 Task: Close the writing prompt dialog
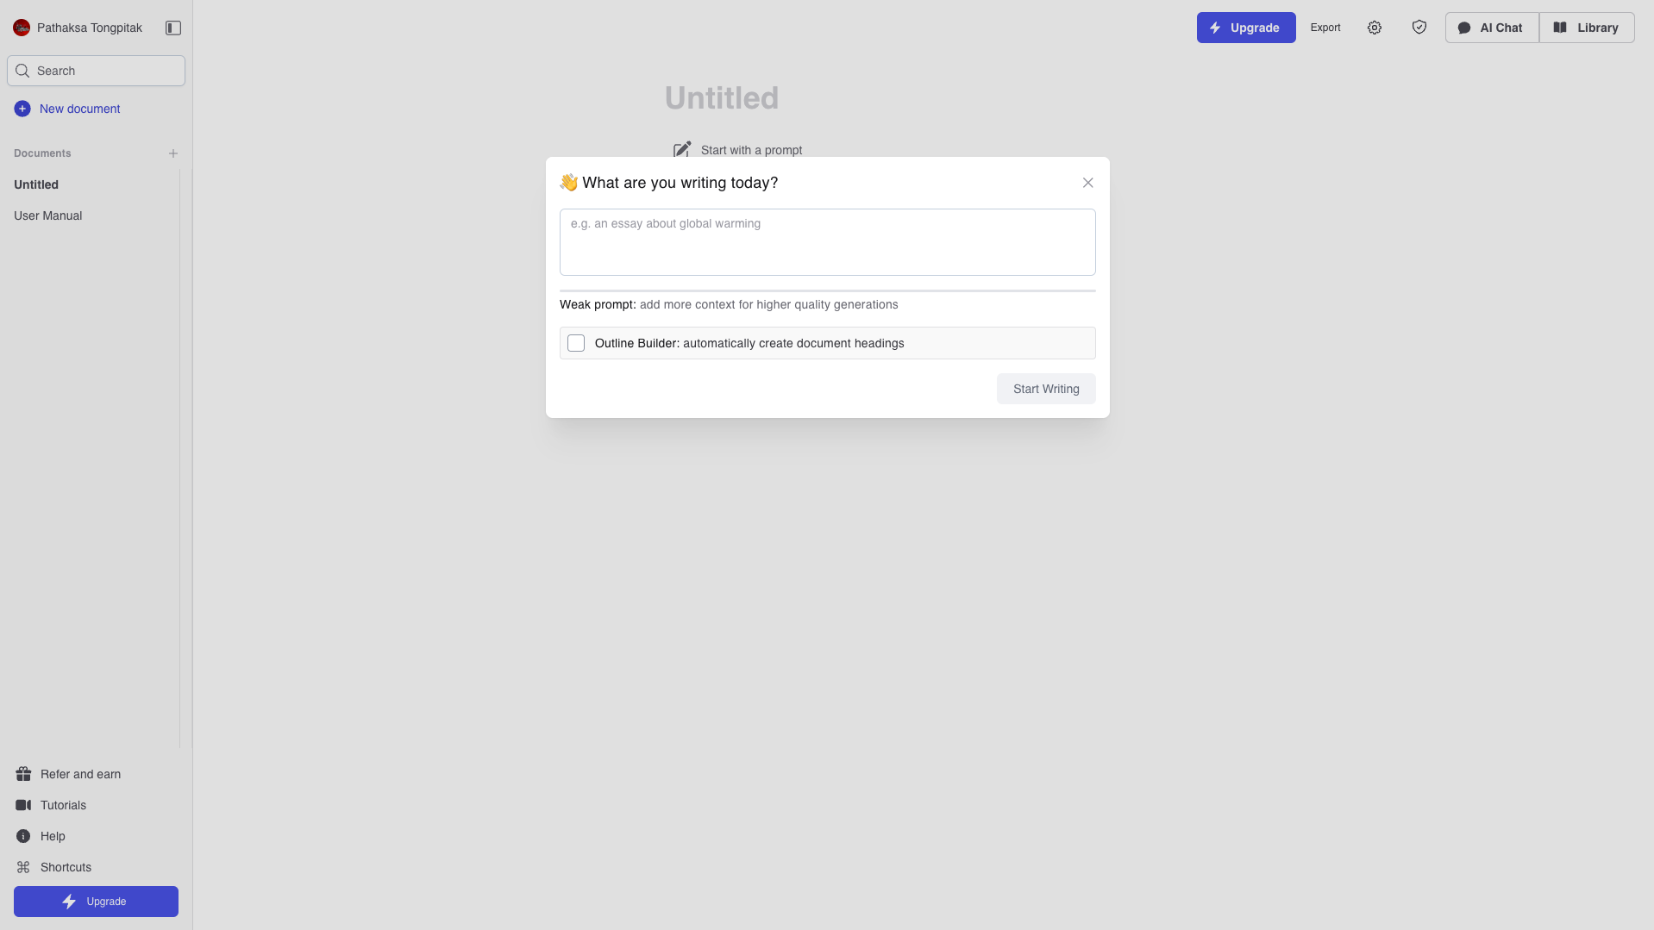pyautogui.click(x=1087, y=183)
